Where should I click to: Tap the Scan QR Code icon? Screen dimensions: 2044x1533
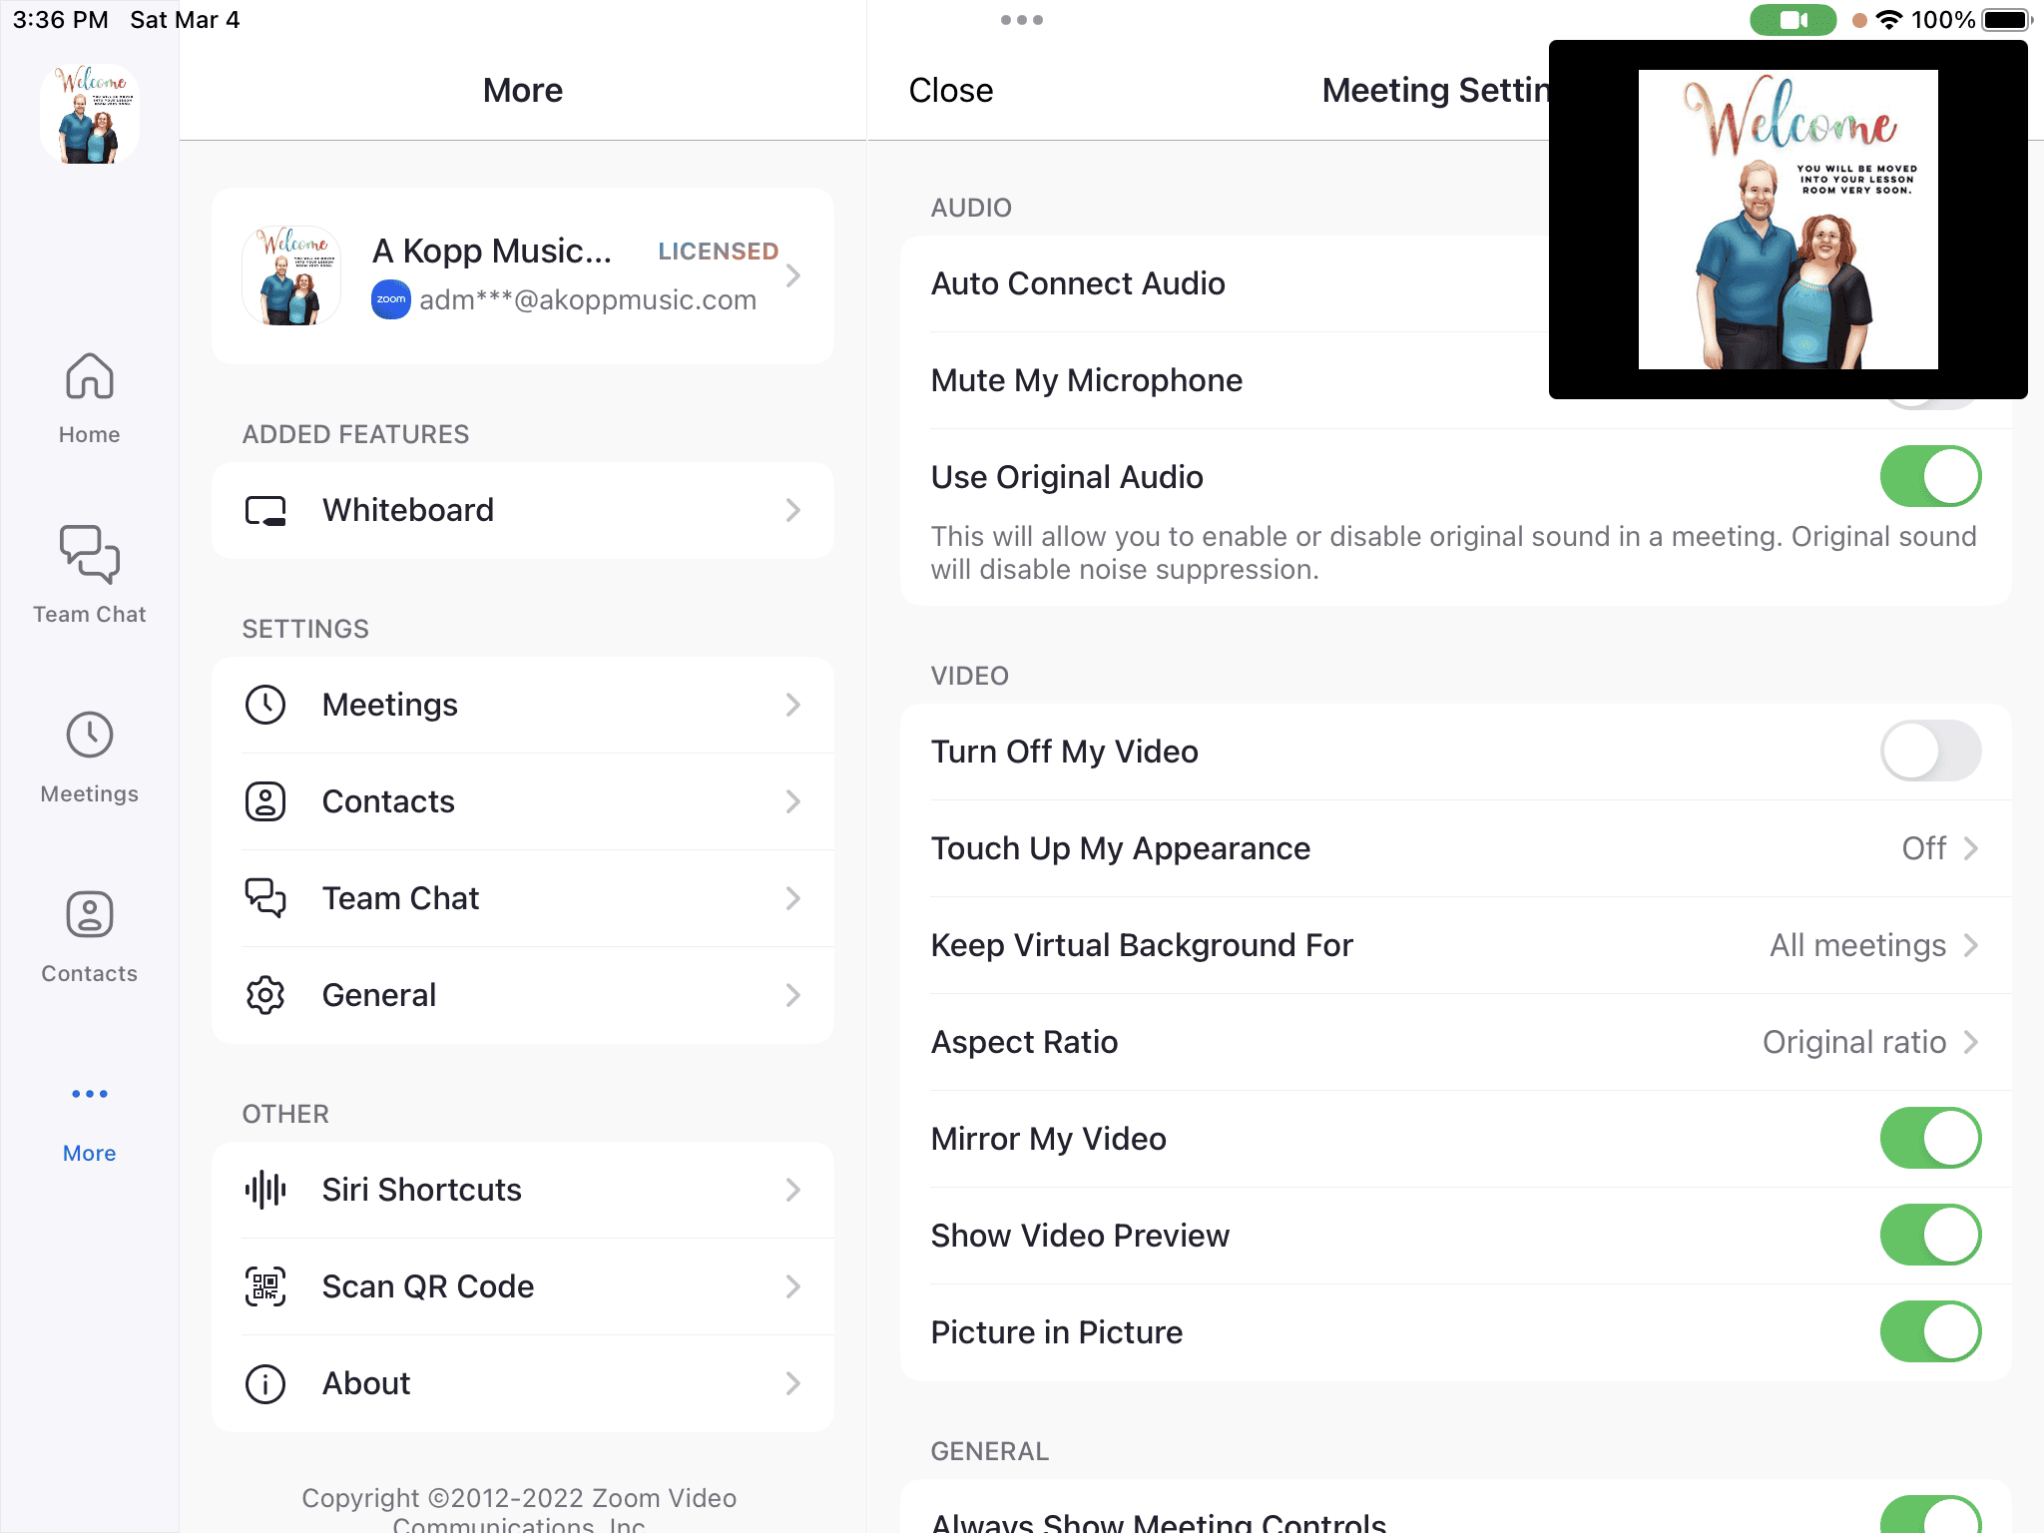[265, 1286]
